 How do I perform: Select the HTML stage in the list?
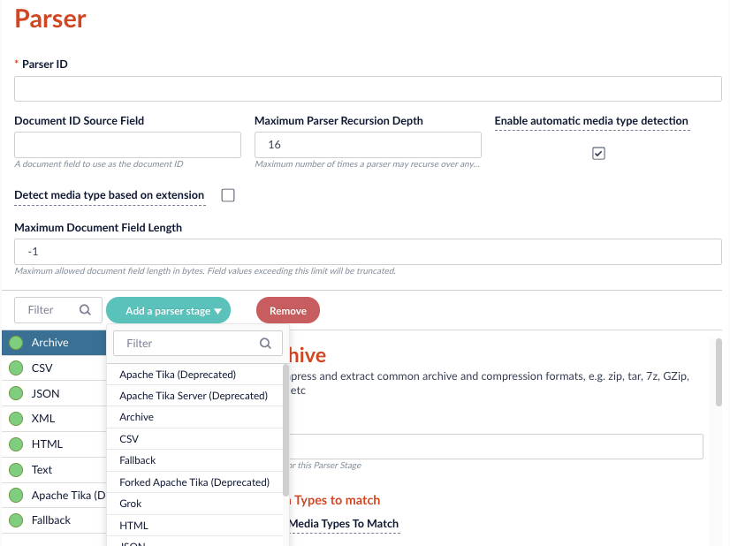54,444
